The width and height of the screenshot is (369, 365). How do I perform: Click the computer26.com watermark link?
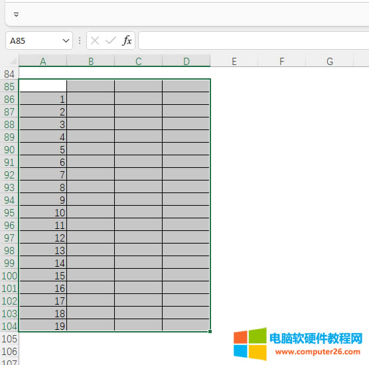pos(317,352)
